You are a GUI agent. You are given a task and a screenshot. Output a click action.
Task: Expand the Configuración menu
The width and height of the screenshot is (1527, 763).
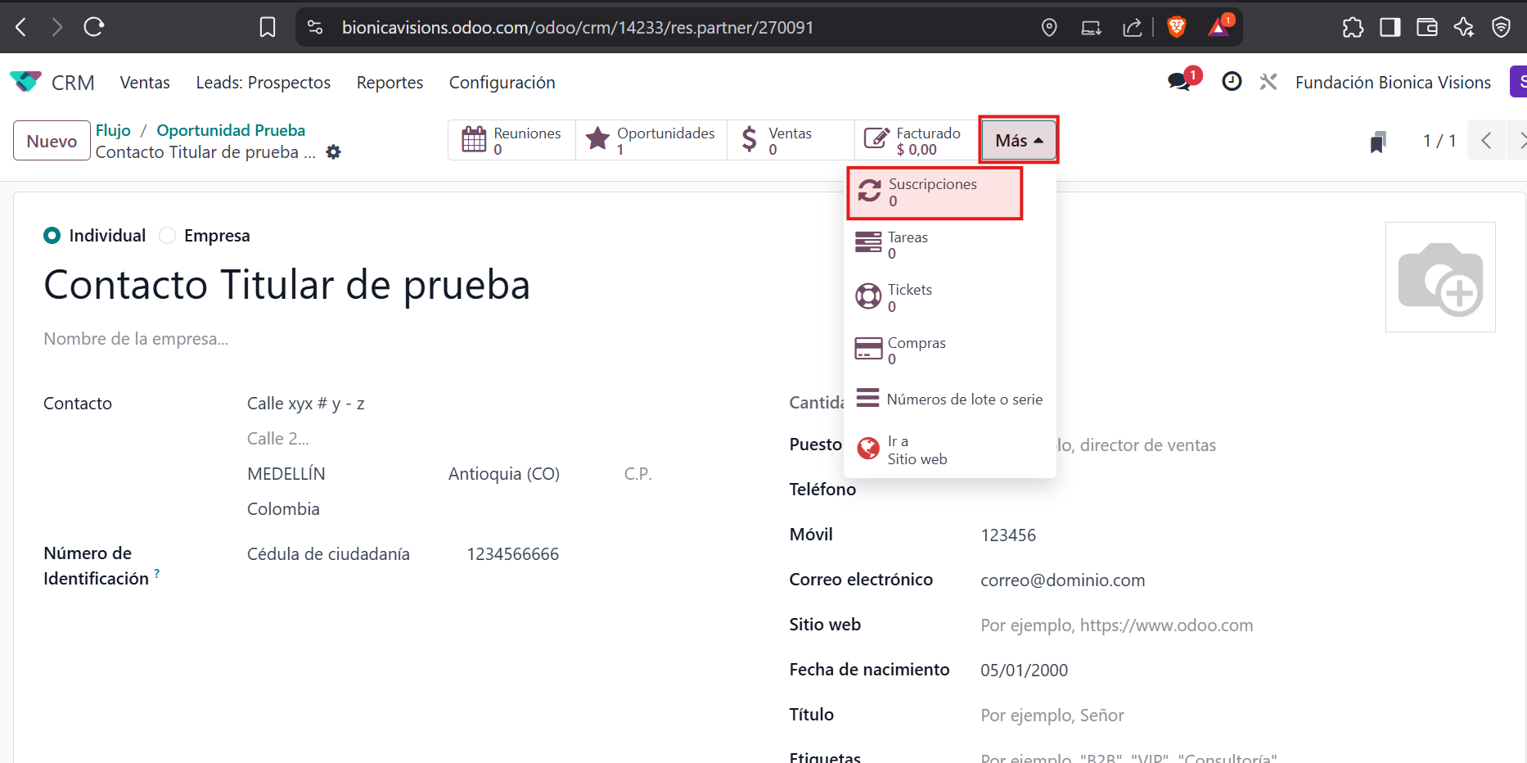coord(502,83)
